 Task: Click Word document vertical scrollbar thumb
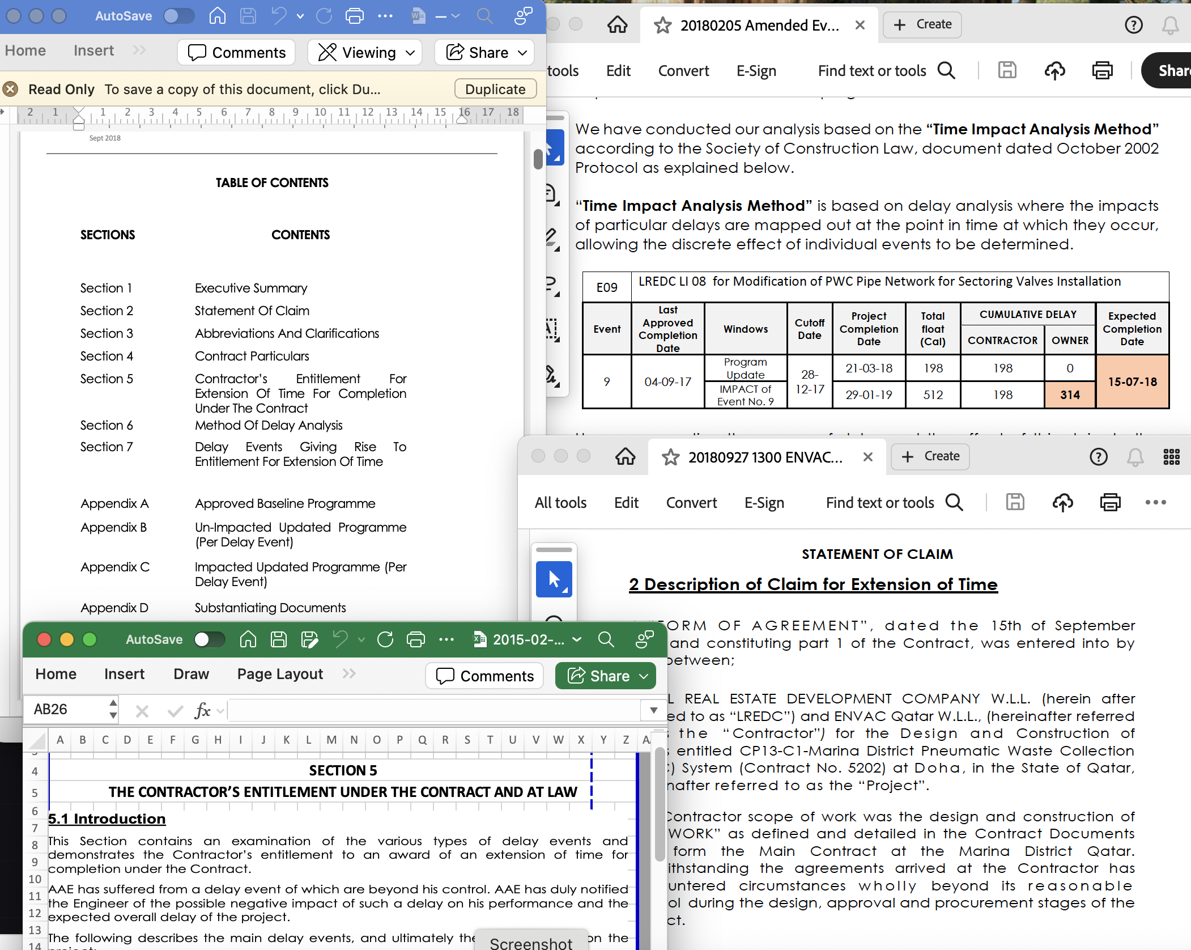pos(538,159)
